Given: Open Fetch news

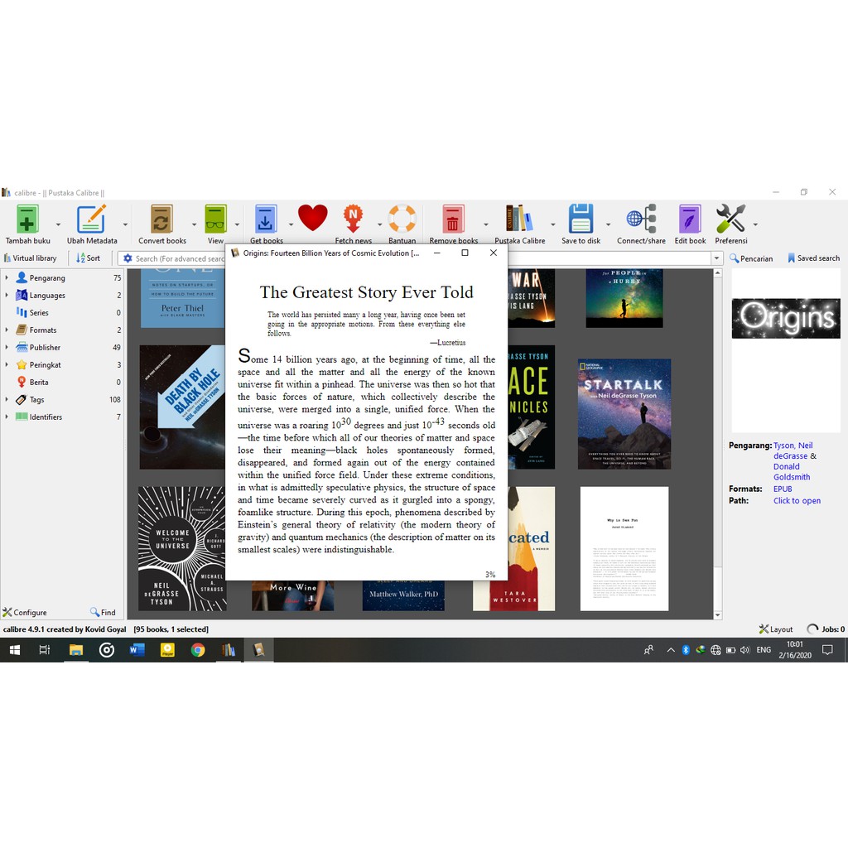Looking at the screenshot, I should 354,220.
